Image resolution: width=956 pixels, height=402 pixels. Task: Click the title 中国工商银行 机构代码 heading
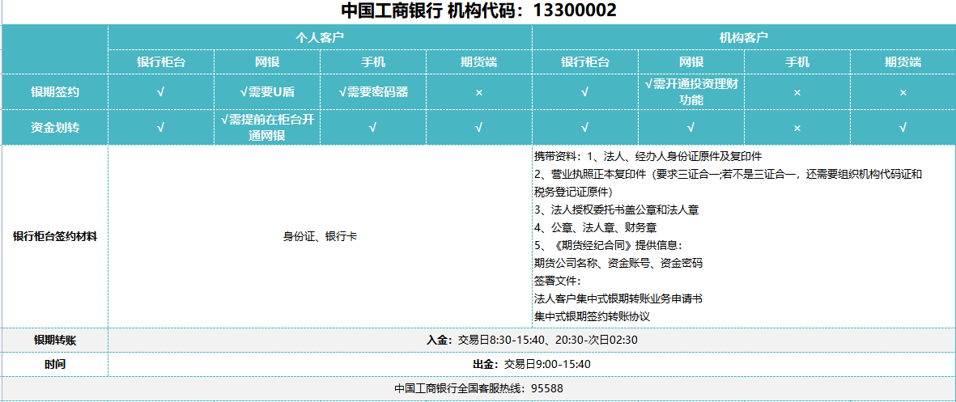(478, 11)
